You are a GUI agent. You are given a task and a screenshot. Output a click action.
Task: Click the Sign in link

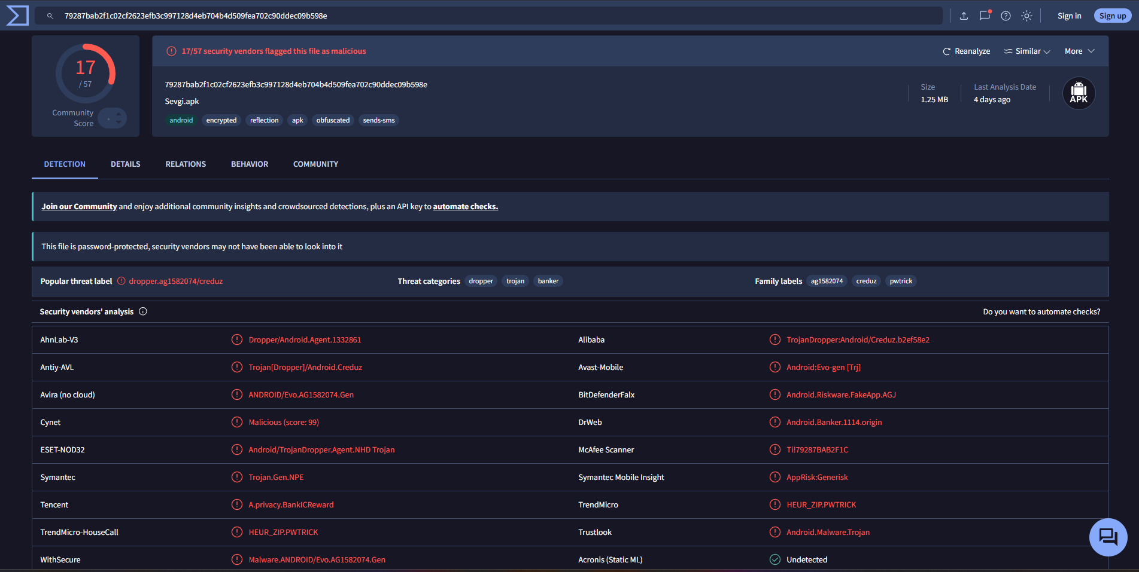tap(1069, 16)
